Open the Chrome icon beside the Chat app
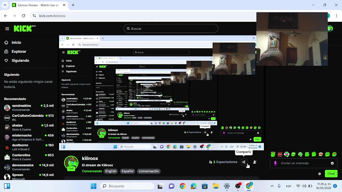Image resolution: width=342 pixels, height=192 pixels. point(182,186)
